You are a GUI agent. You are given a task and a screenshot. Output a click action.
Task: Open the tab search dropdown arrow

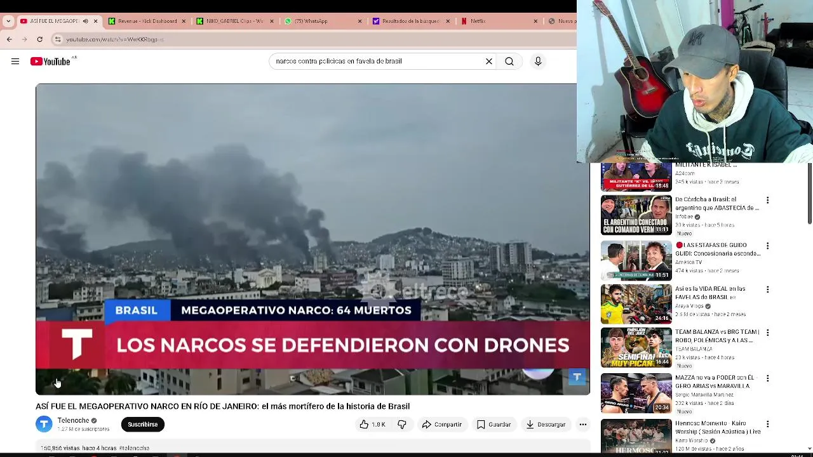pyautogui.click(x=8, y=21)
